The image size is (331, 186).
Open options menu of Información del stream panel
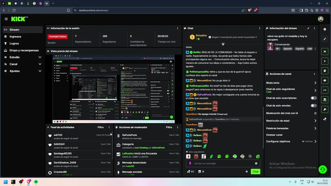pos(314,28)
